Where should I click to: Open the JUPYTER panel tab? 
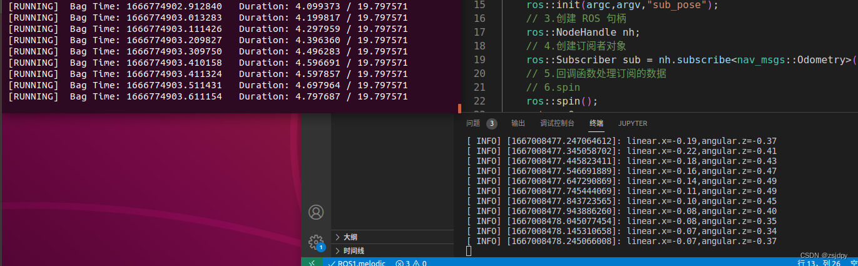633,123
